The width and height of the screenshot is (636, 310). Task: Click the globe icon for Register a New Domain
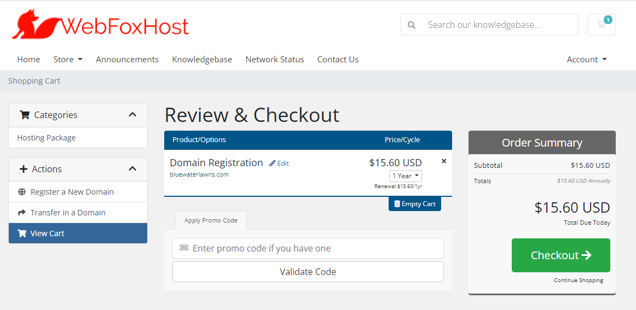pos(22,192)
